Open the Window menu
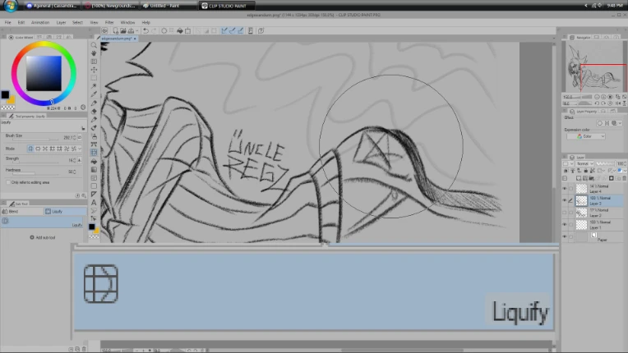Viewport: 628px width, 353px height. point(127,22)
